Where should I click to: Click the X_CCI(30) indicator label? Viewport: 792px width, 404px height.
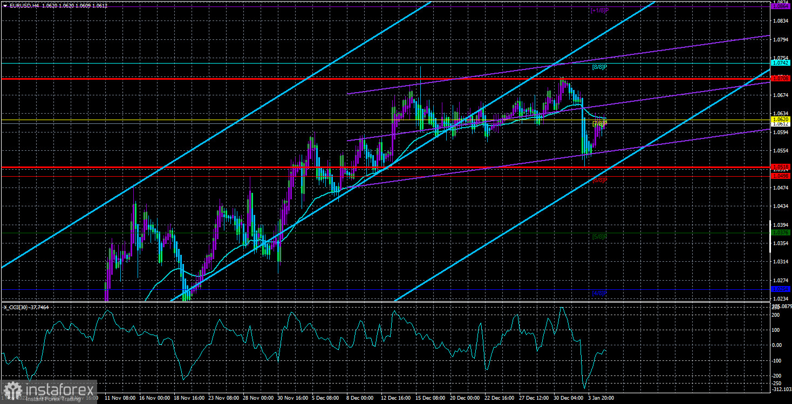pos(25,307)
